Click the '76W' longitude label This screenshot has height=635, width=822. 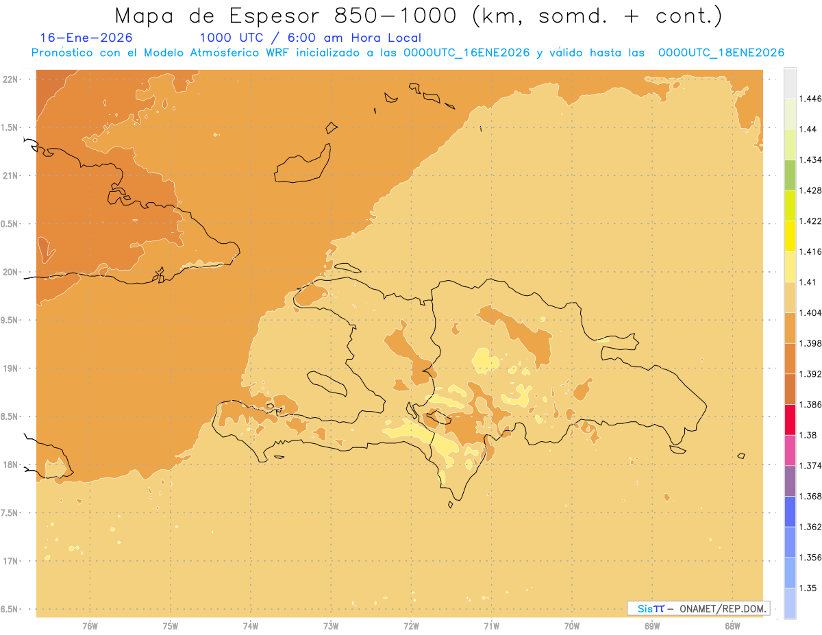click(90, 626)
